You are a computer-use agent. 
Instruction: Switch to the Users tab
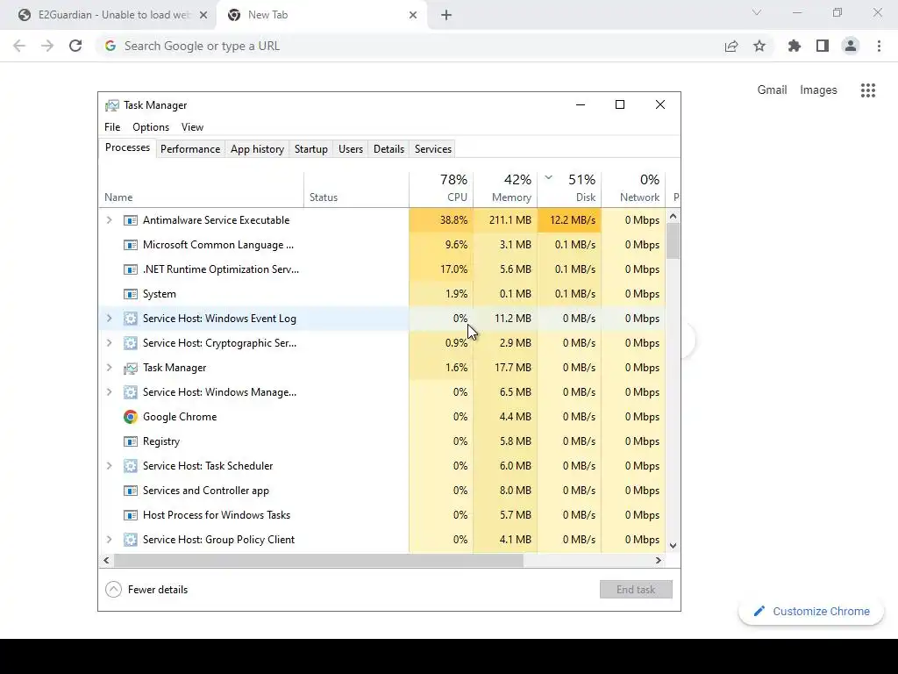pos(351,149)
